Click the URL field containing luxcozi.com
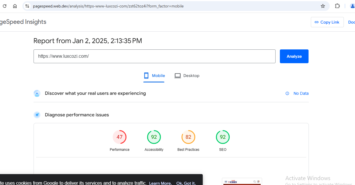 pos(154,56)
